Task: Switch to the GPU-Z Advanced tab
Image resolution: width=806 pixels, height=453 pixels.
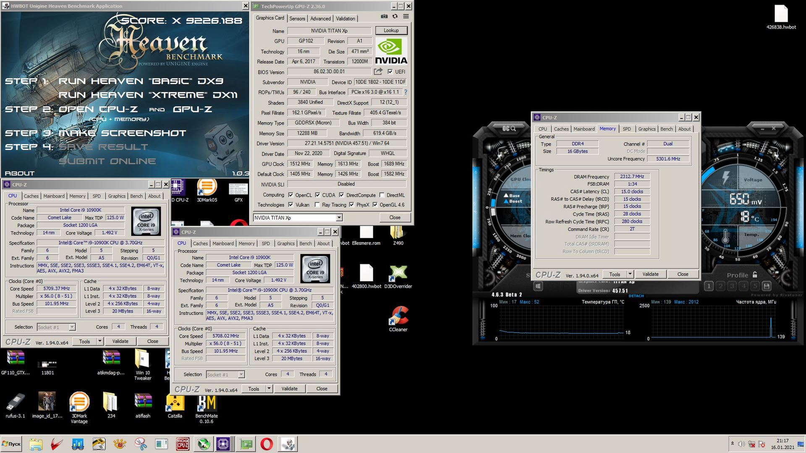Action: (320, 18)
